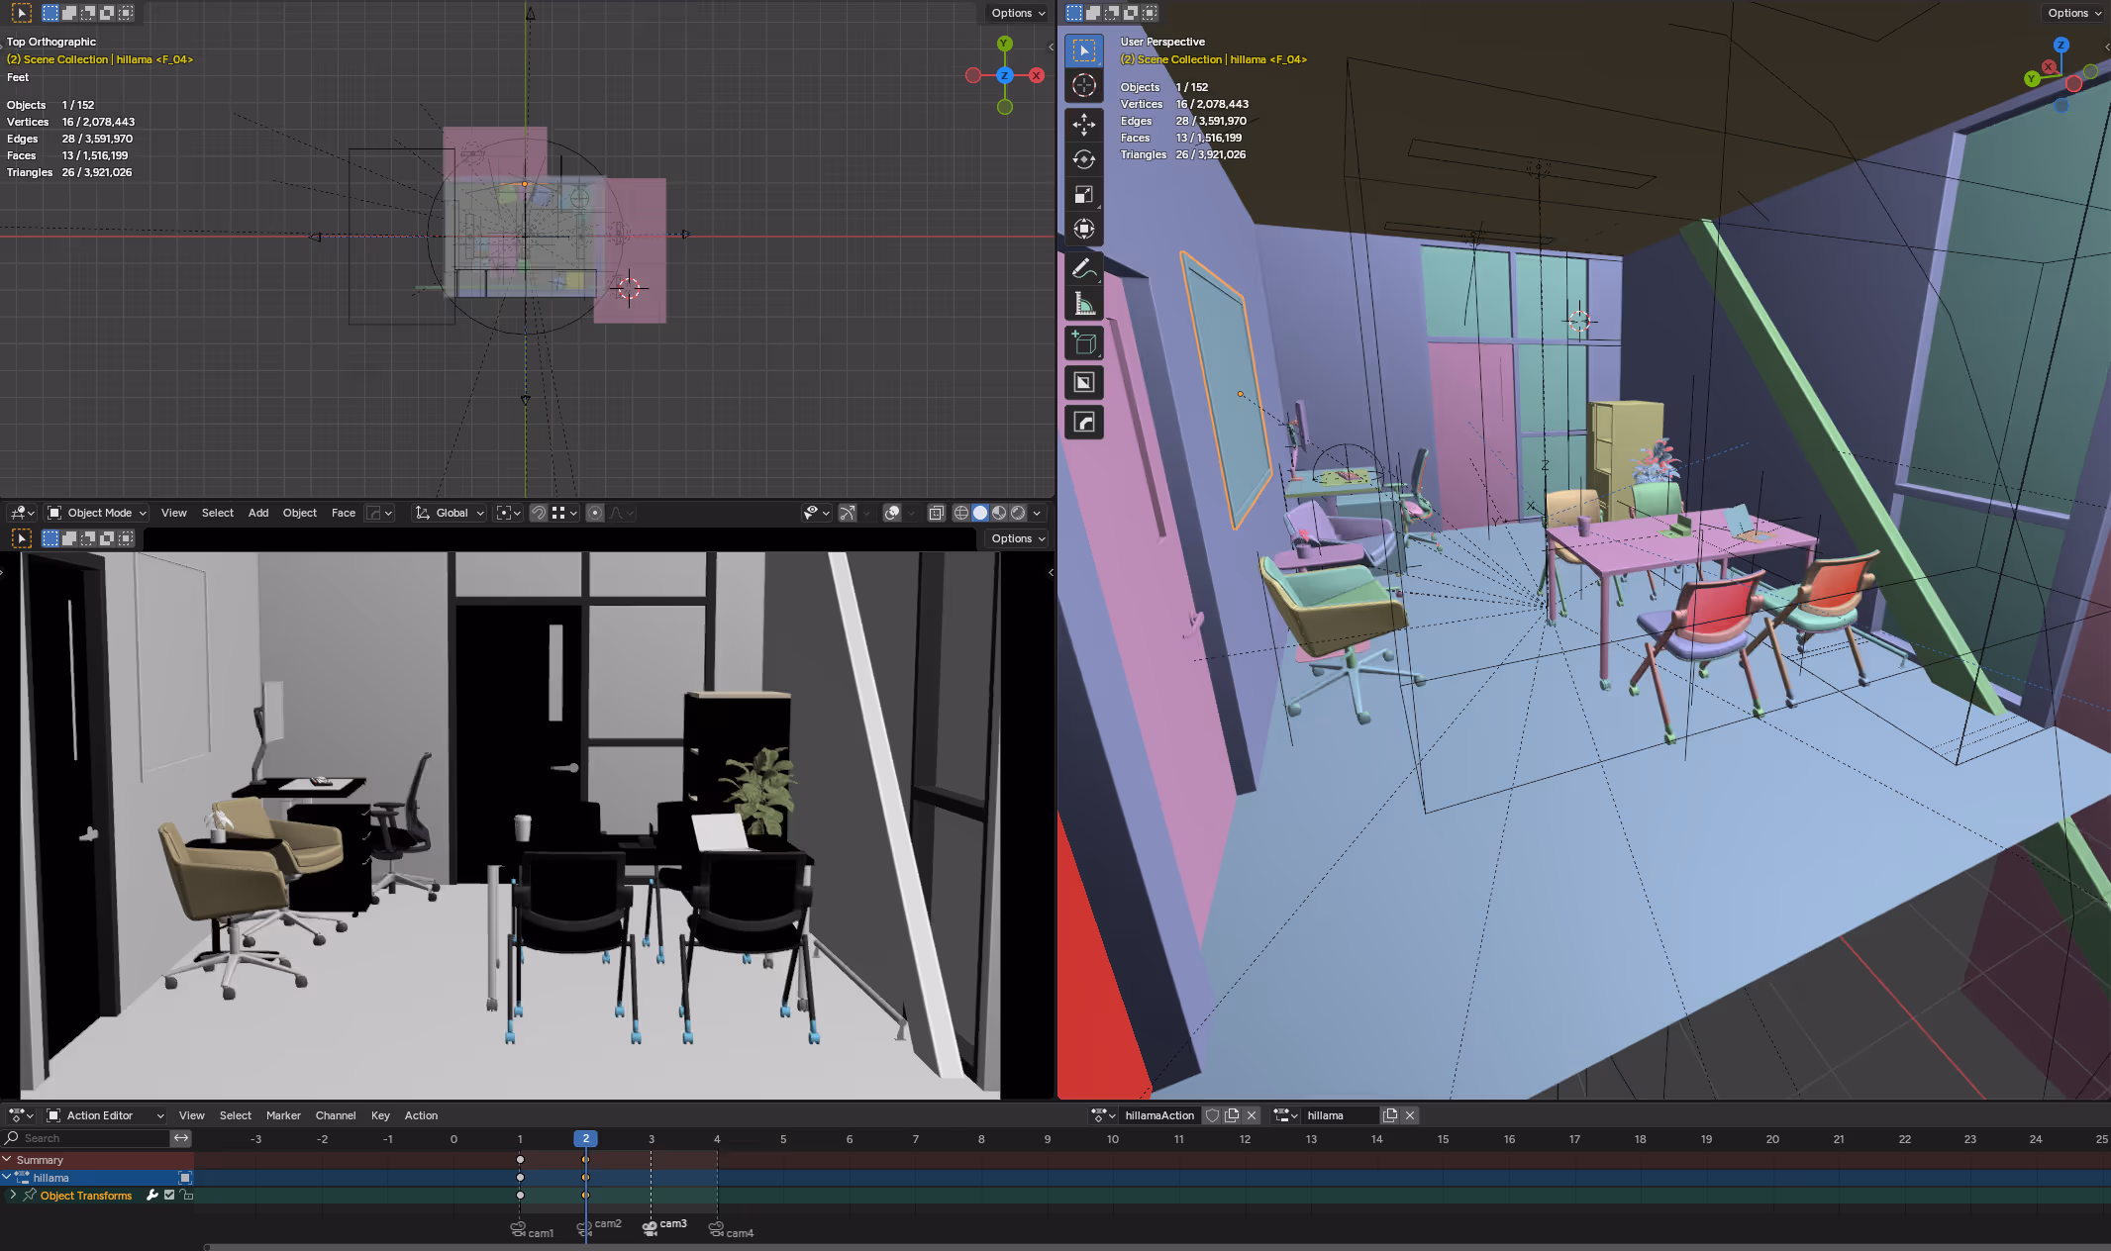Select the 3D Cursor tool
The width and height of the screenshot is (2111, 1251).
coord(1084,86)
